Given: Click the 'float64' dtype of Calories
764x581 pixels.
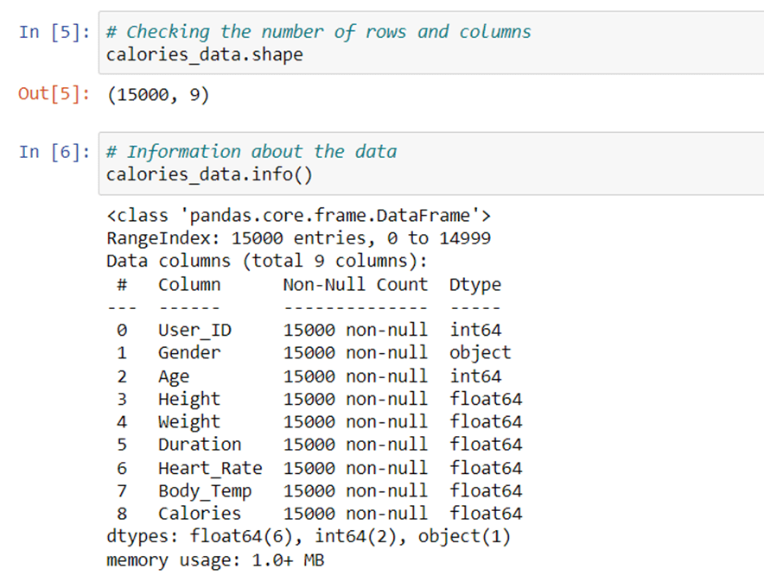Looking at the screenshot, I should (486, 514).
